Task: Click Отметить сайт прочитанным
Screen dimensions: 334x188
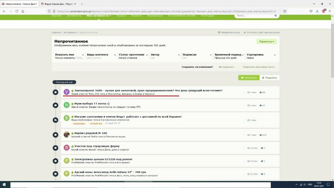Action: pos(262,32)
